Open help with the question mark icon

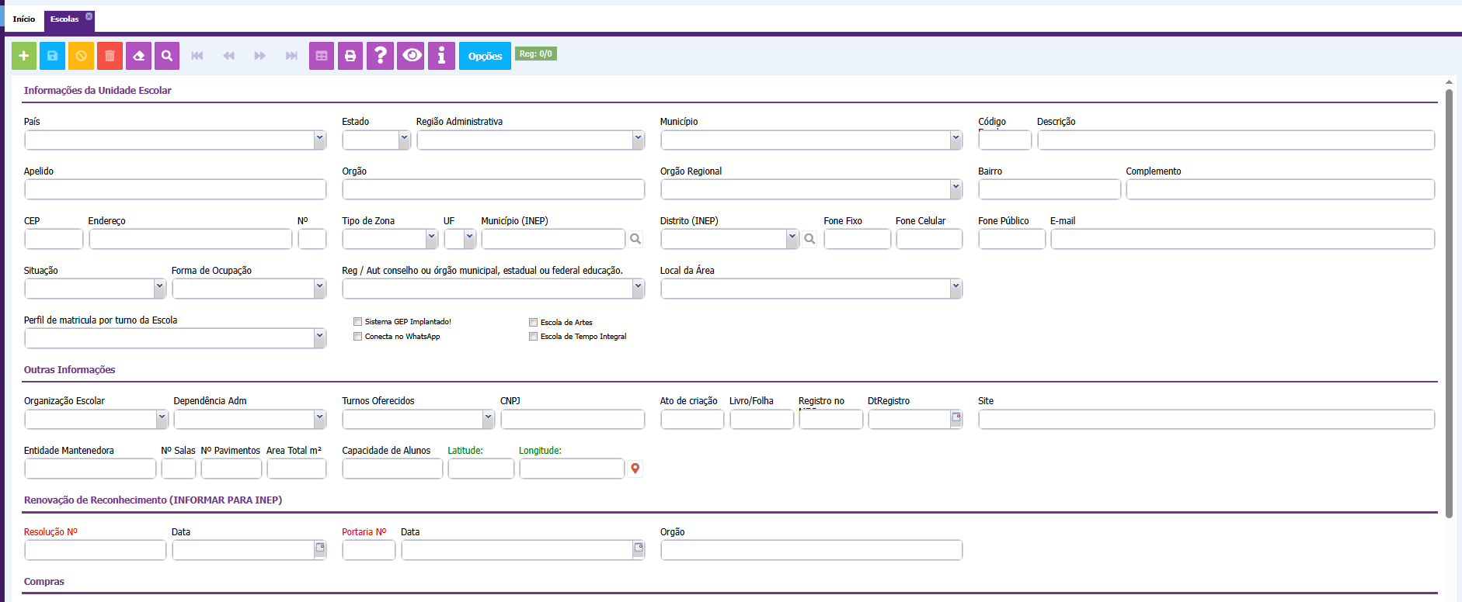(380, 56)
